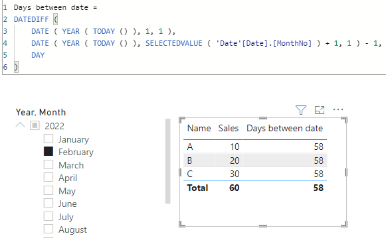
Task: Open the visual filter icon above the table
Action: point(301,110)
